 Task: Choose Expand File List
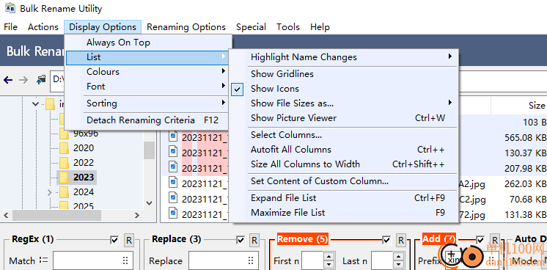tap(343, 198)
